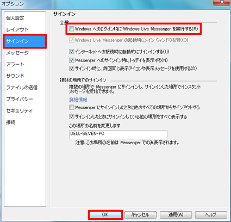Select the サインイン category
The width and height of the screenshot is (231, 222).
point(25,41)
